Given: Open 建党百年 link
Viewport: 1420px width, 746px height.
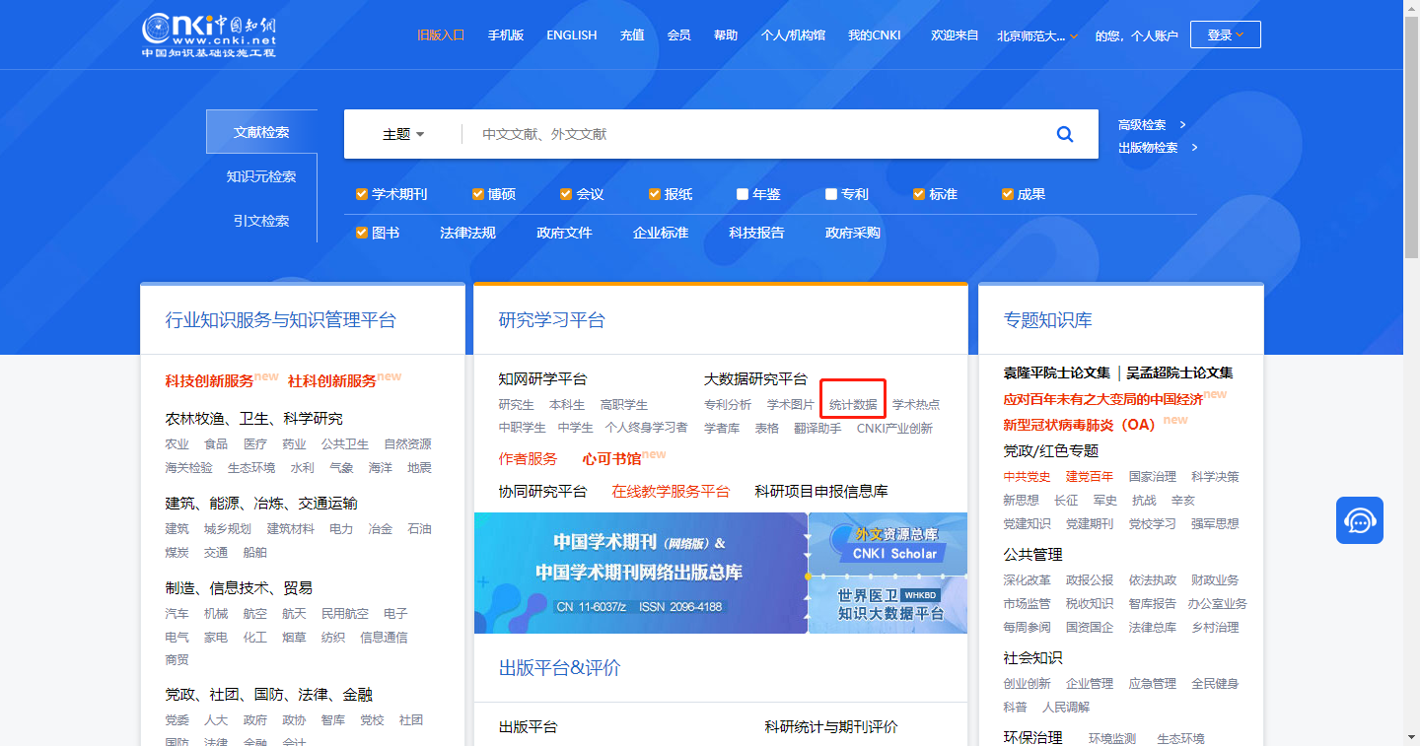Looking at the screenshot, I should pos(1090,476).
